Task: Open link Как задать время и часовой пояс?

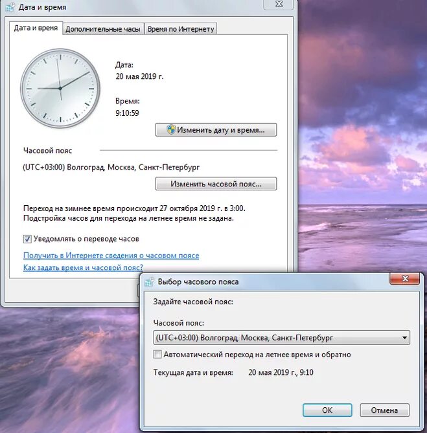Action: (83, 267)
